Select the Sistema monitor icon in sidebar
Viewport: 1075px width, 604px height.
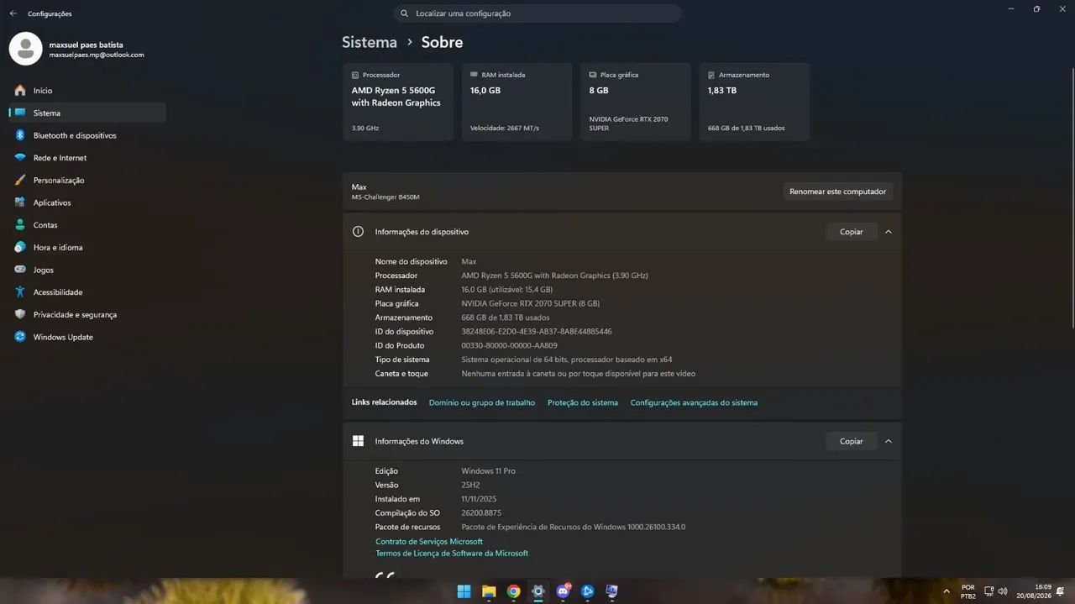pos(20,113)
